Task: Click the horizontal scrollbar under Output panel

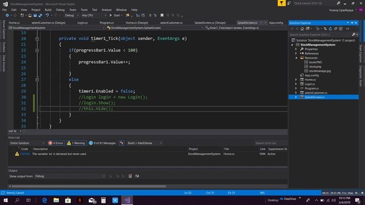Action: (89, 186)
